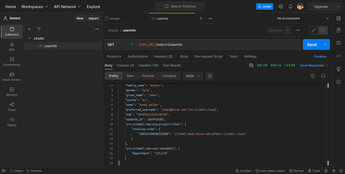Screen dimensions: 345x174
Task: Open related collections lightbulb icon
Action: click(x=339, y=69)
